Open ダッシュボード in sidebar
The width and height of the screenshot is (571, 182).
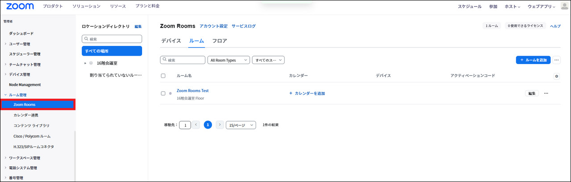click(21, 33)
